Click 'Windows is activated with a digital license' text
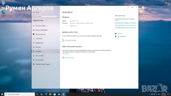 (81, 23)
